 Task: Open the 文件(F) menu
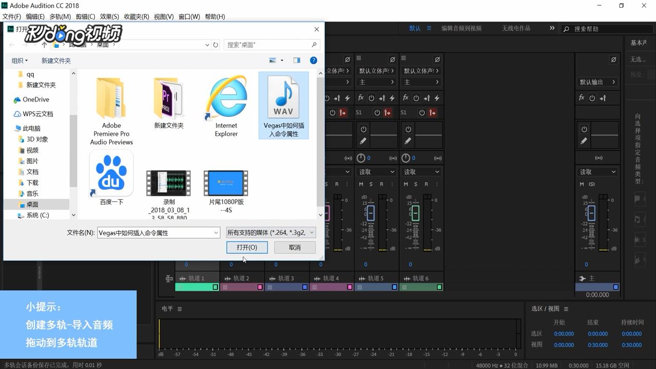pyautogui.click(x=12, y=16)
